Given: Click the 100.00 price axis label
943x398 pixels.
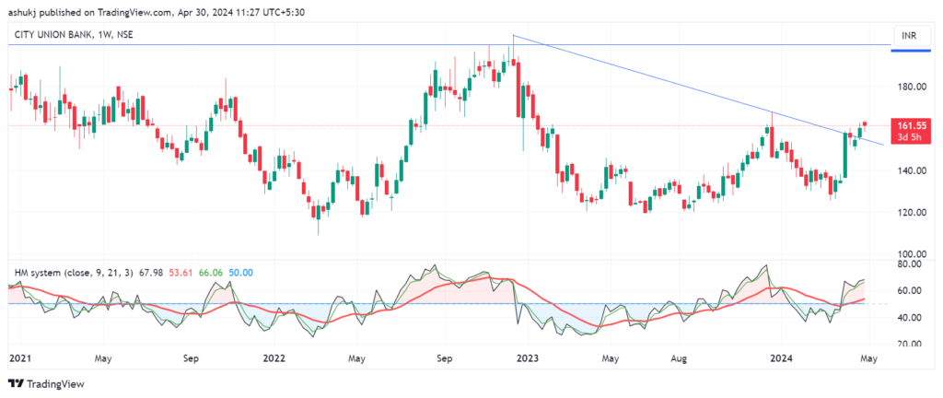Looking at the screenshot, I should 913,253.
